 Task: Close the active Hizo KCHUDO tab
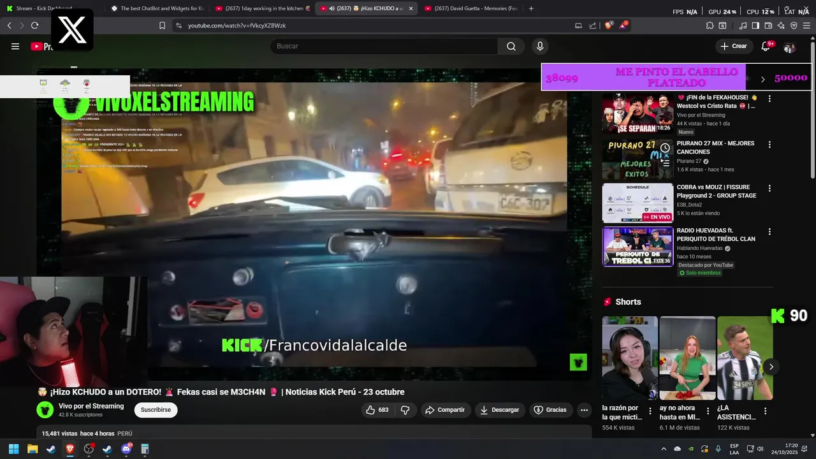tap(411, 8)
